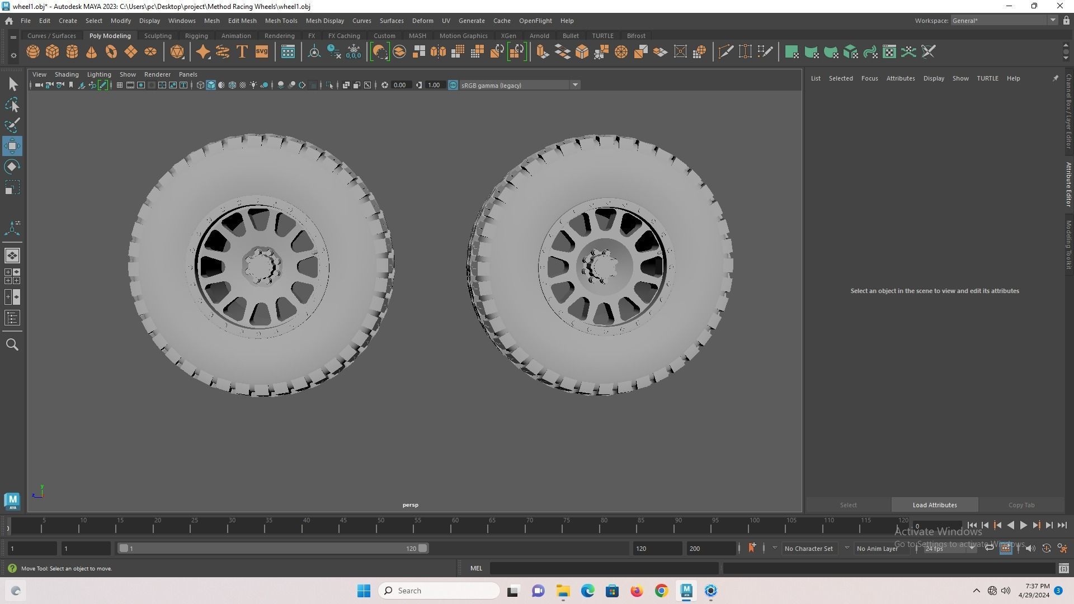Click the viewport gamma value field 1.00
The width and height of the screenshot is (1074, 604).
click(435, 85)
